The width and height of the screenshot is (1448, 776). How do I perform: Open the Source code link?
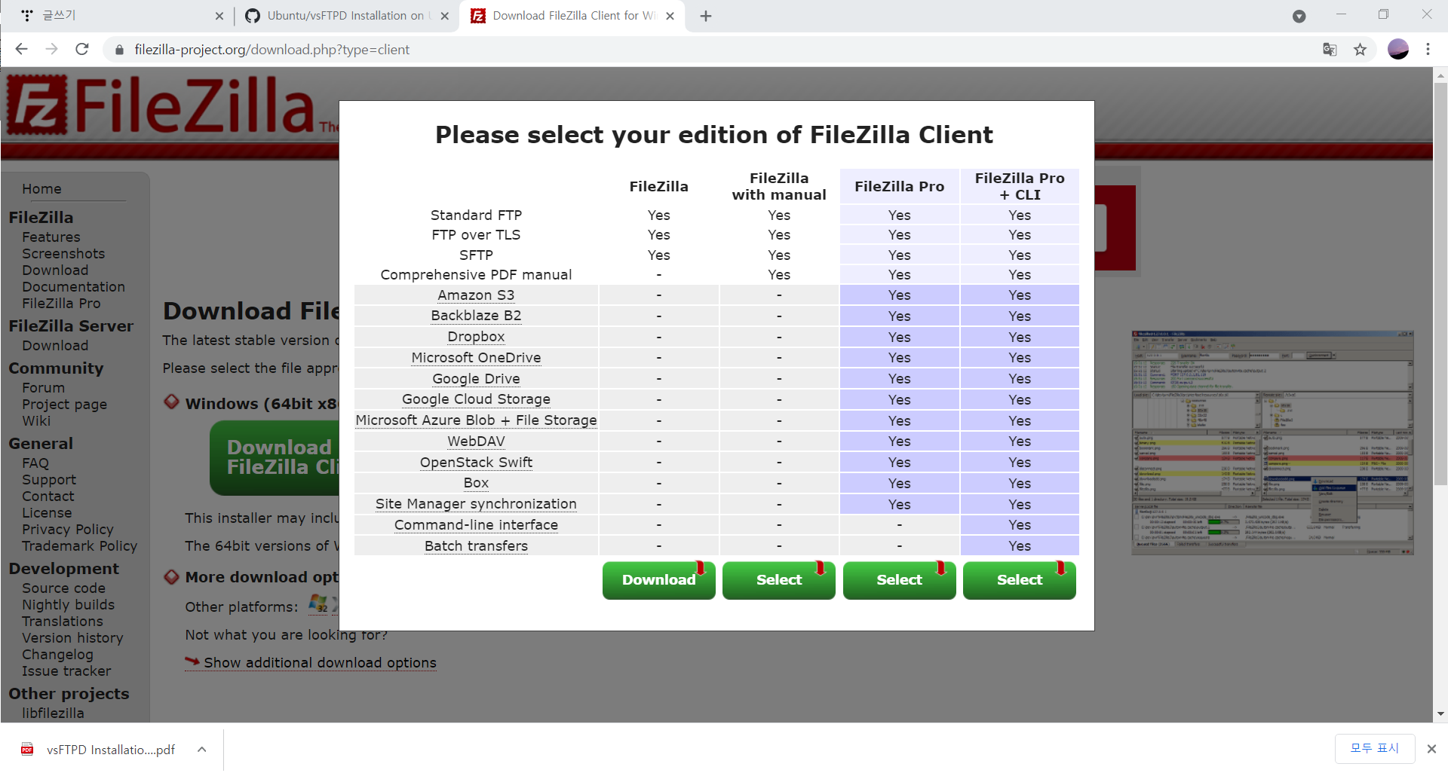click(63, 588)
